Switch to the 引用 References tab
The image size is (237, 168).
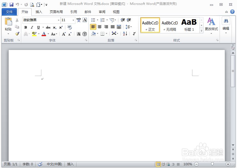tap(74, 12)
